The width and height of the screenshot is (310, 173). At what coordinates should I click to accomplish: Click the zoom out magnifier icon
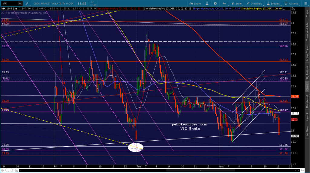coord(12,170)
